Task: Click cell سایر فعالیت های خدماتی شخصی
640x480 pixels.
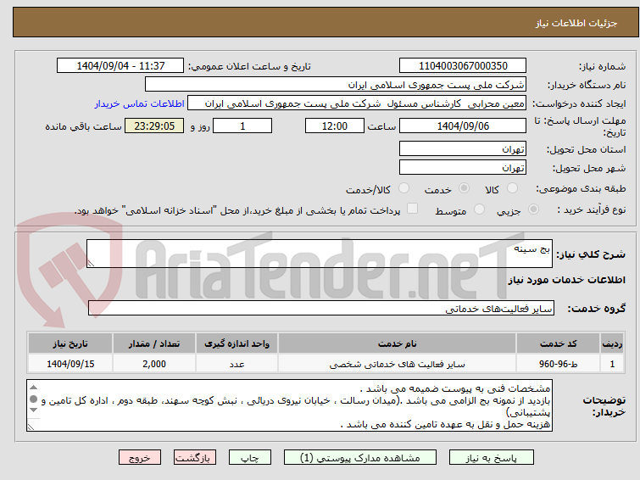Action: tap(398, 364)
